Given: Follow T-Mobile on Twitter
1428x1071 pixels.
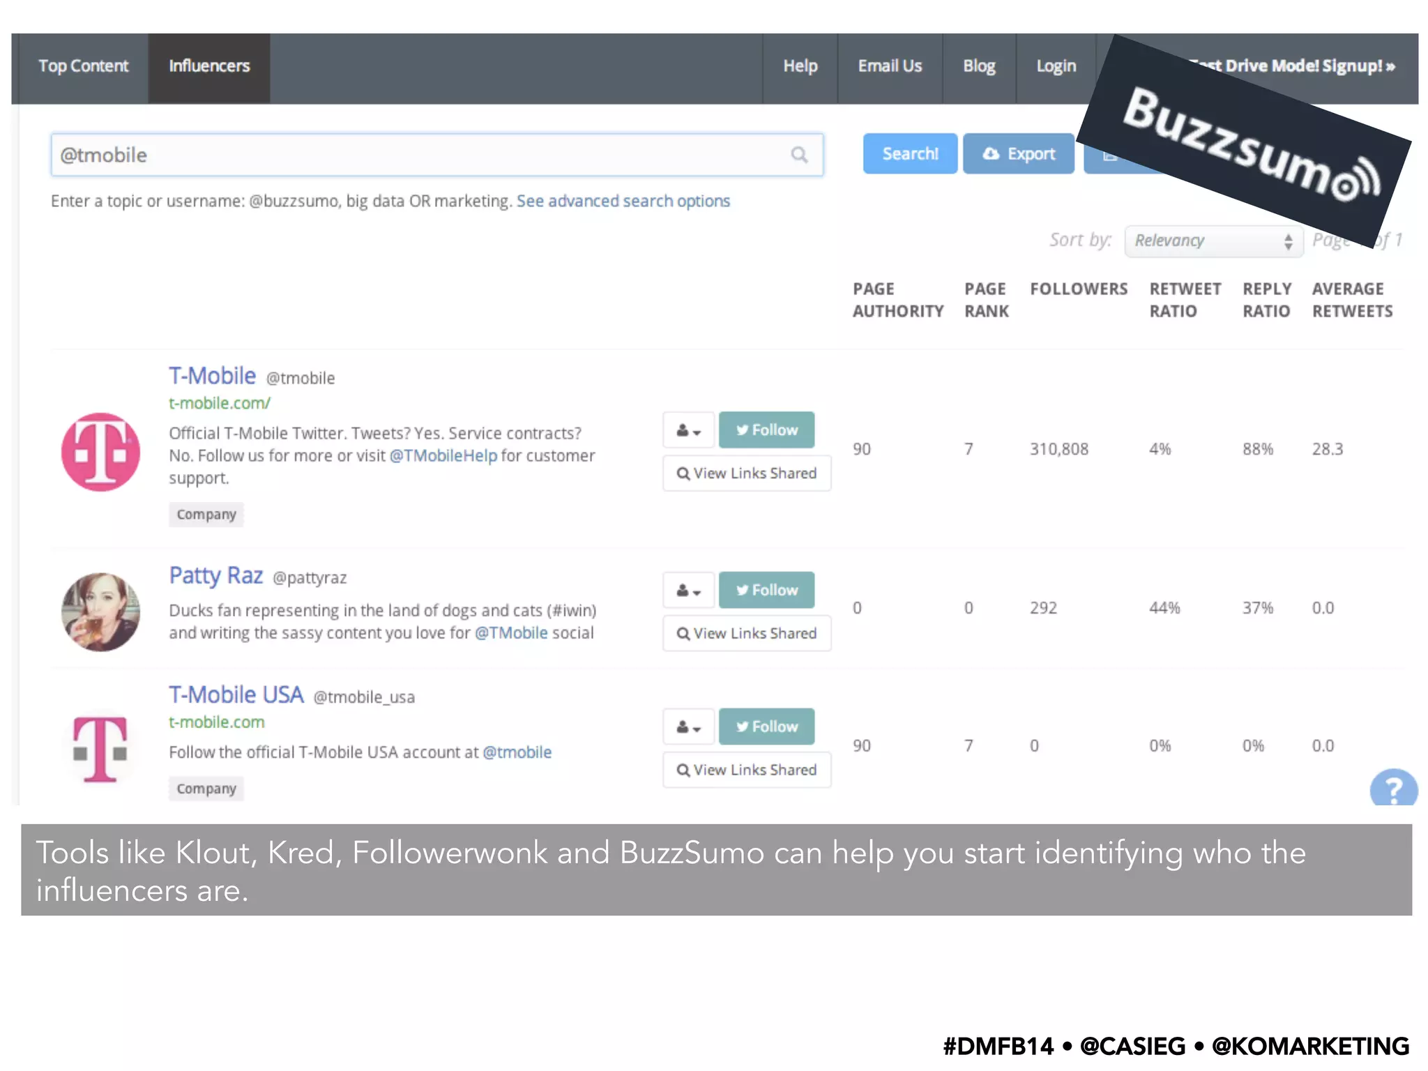Looking at the screenshot, I should [766, 430].
